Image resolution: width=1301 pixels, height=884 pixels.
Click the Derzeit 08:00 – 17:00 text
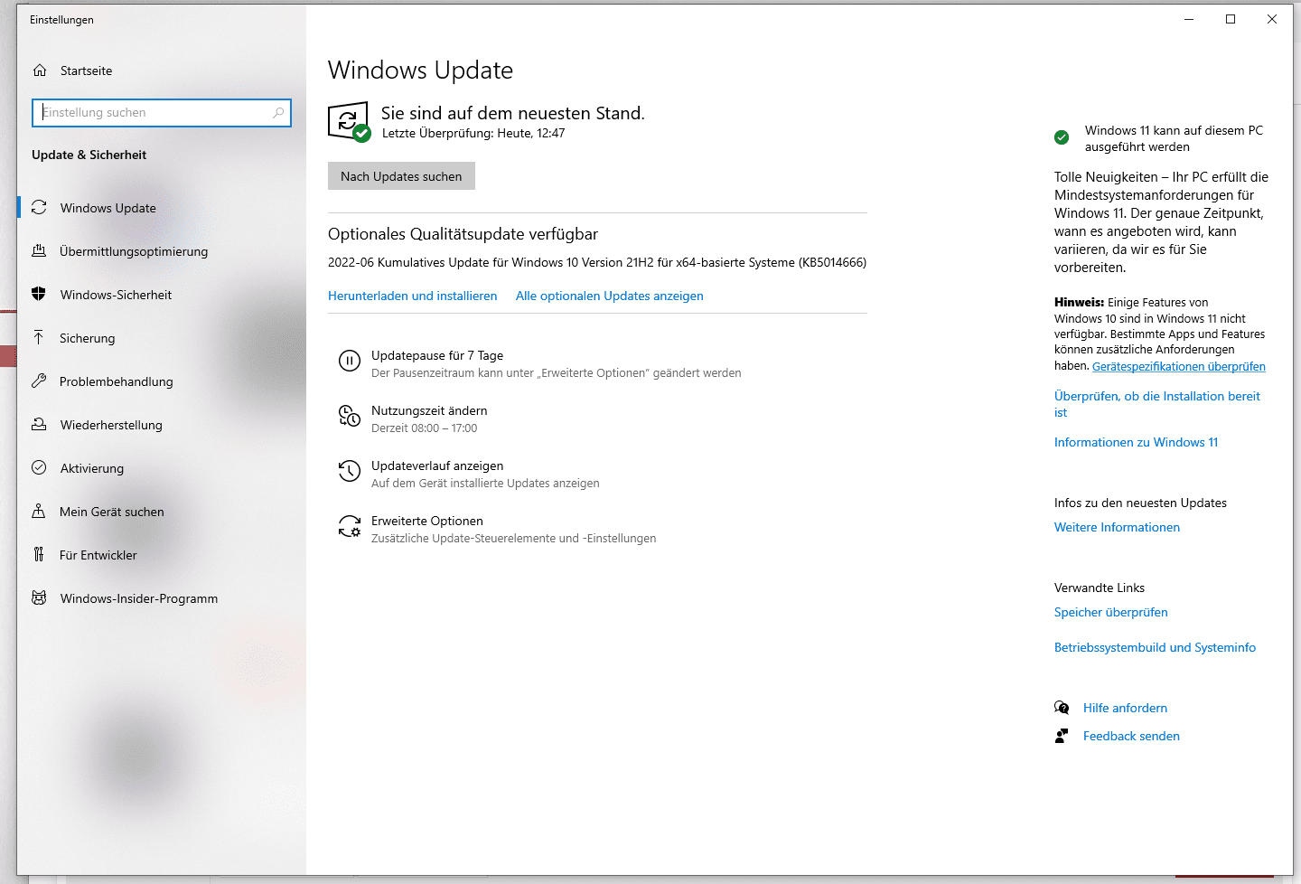pyautogui.click(x=424, y=428)
